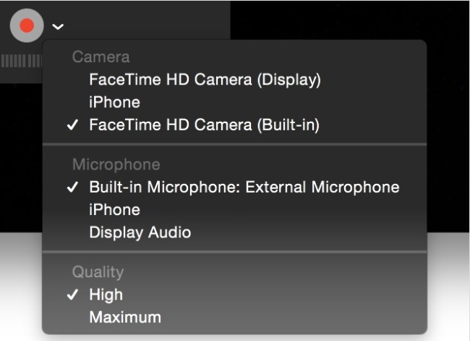The image size is (470, 341).
Task: Click the Microphone section header
Action: [116, 165]
